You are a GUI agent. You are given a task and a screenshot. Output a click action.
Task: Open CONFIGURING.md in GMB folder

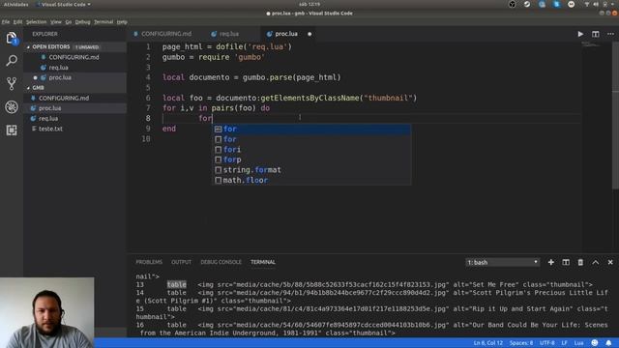coord(64,98)
